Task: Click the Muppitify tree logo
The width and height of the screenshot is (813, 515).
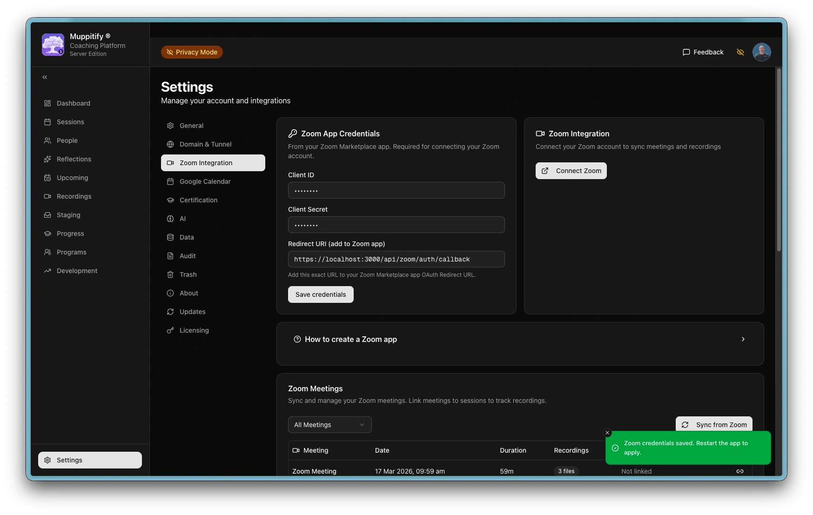Action: (x=53, y=45)
